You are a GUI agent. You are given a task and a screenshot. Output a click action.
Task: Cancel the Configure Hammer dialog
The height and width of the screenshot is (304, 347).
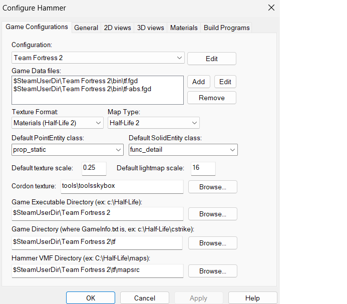point(145,298)
